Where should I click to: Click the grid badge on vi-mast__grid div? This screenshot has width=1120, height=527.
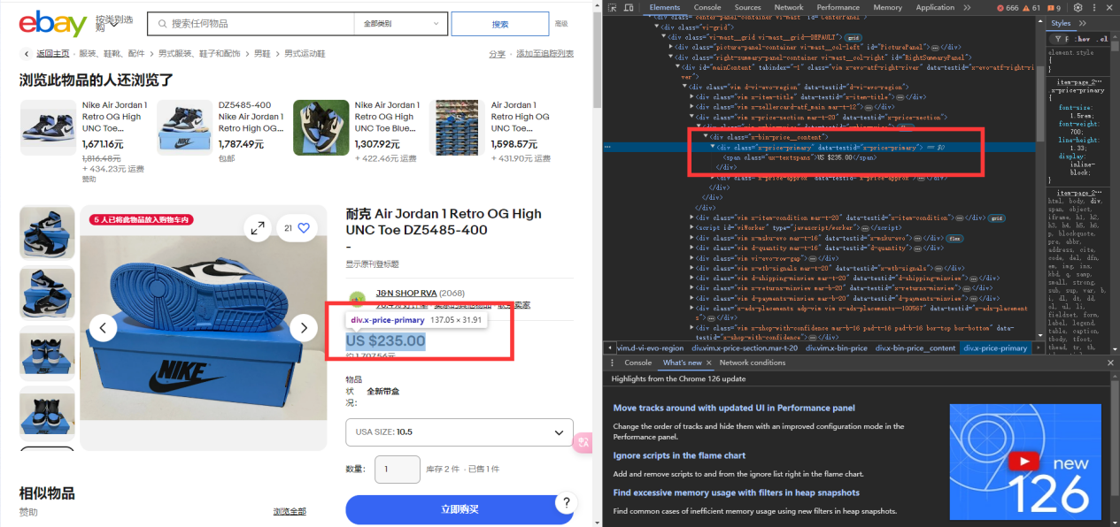point(853,38)
